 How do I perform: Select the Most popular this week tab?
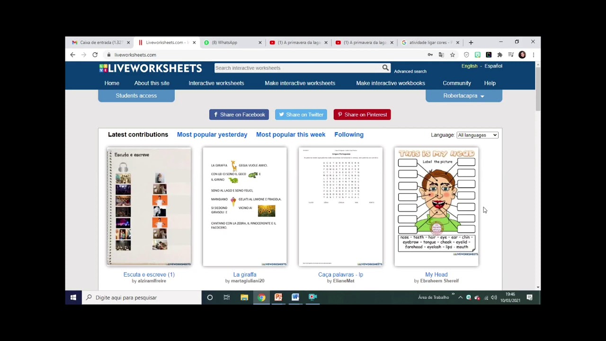[291, 135]
